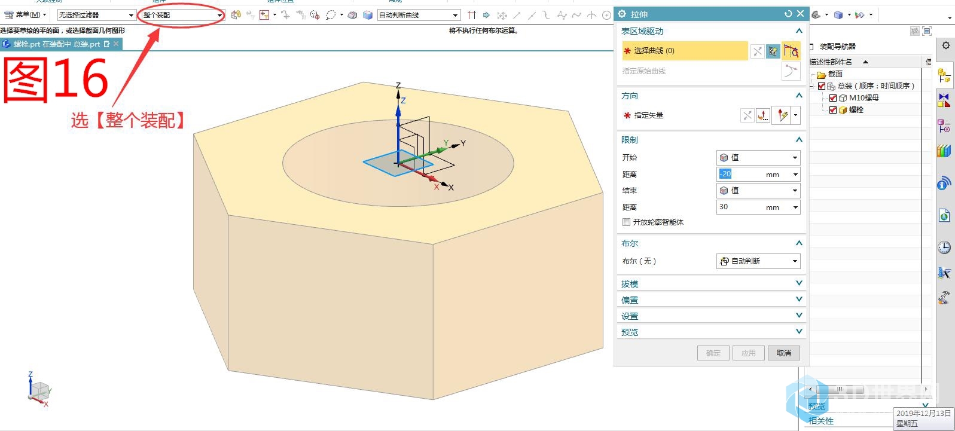This screenshot has height=431, width=955.
Task: Click the follow fillet arrow icon
Action: tap(486, 15)
